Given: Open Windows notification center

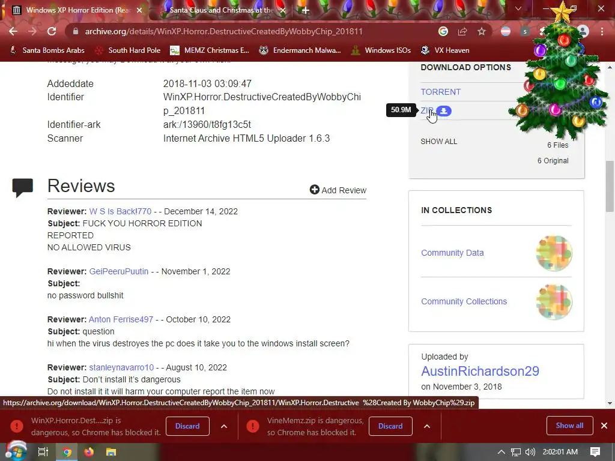Looking at the screenshot, I should 595,452.
